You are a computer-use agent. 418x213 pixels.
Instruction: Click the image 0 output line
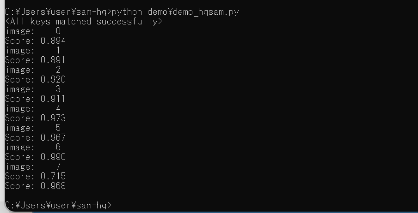click(33, 31)
